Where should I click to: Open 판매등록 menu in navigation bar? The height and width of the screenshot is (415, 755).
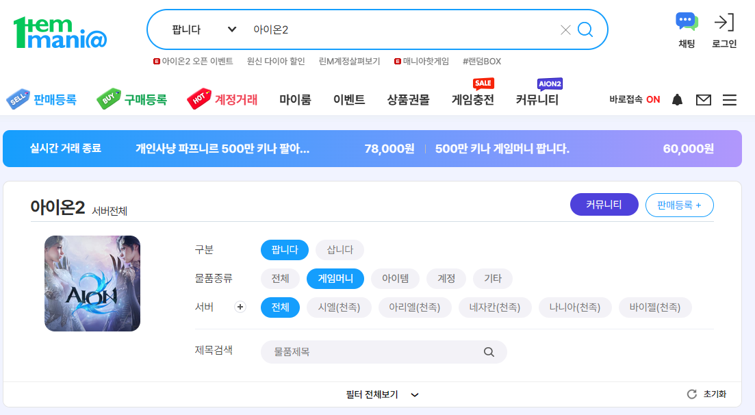click(x=55, y=100)
